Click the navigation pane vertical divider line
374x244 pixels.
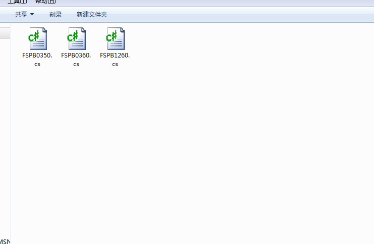coord(11,134)
